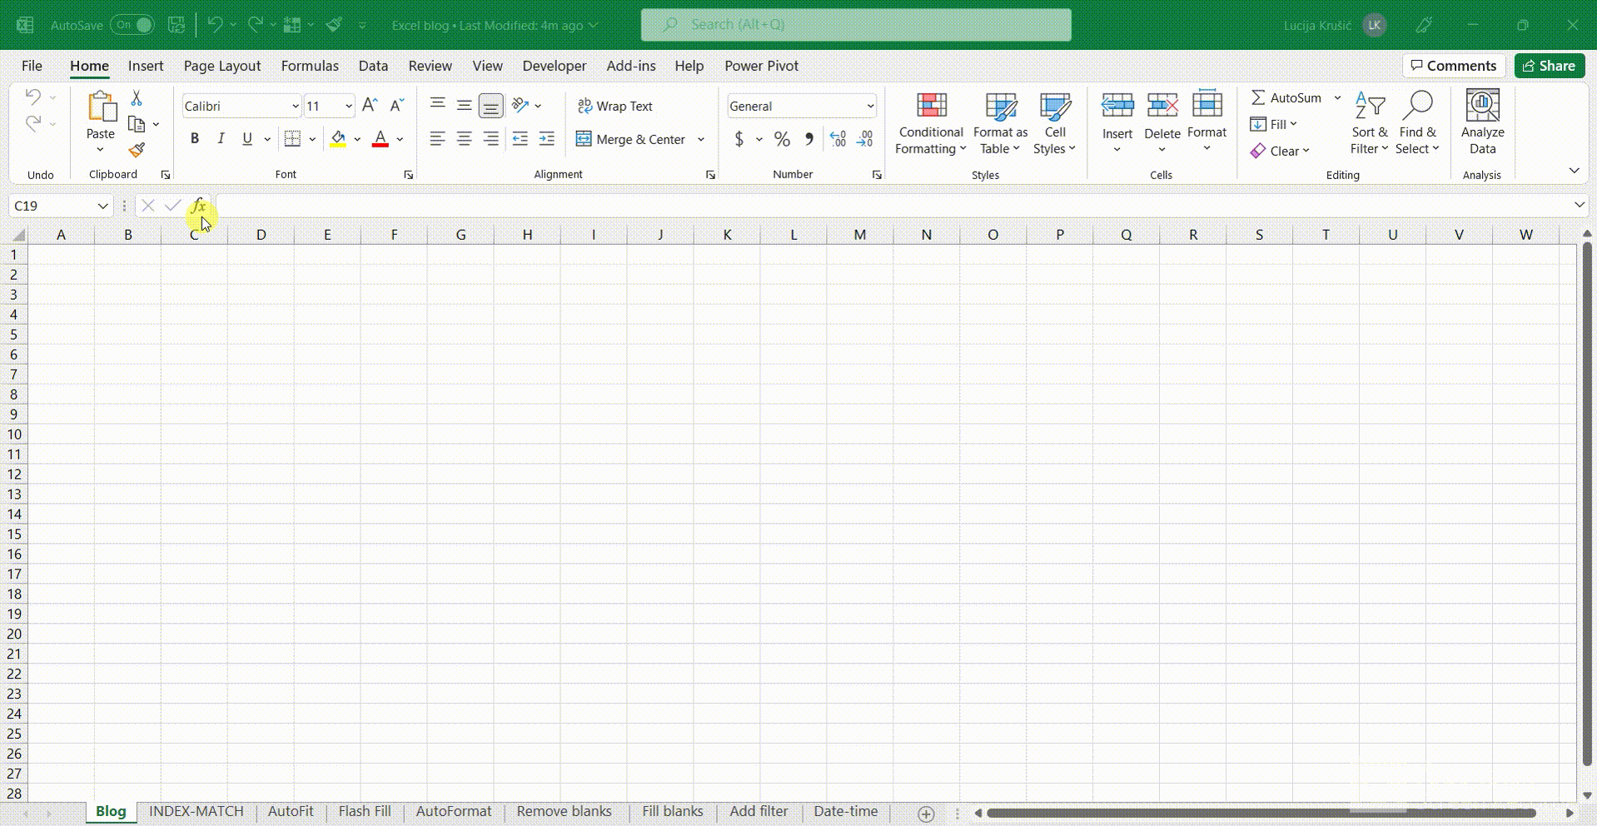The image size is (1597, 826).
Task: Switch to the Insert ribbon tab
Action: (x=146, y=66)
